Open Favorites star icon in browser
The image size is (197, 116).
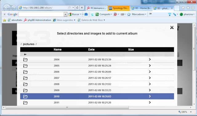188,8
